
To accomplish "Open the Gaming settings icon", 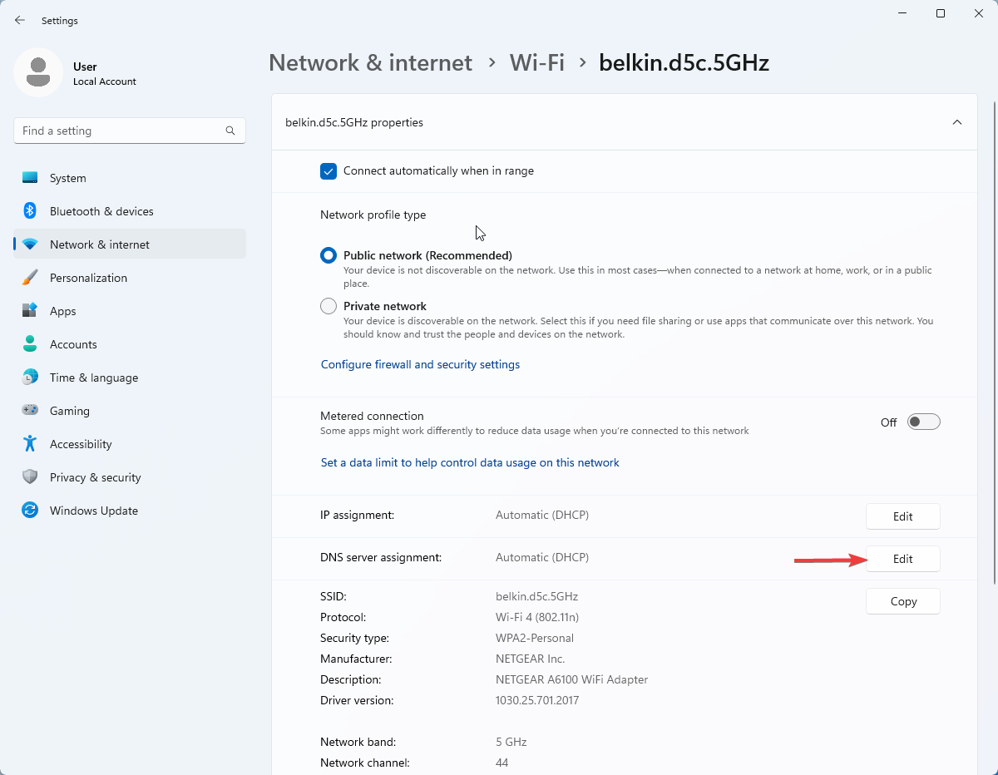I will [30, 410].
